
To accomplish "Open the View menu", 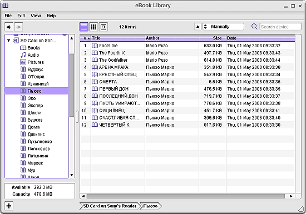I will (36, 16).
